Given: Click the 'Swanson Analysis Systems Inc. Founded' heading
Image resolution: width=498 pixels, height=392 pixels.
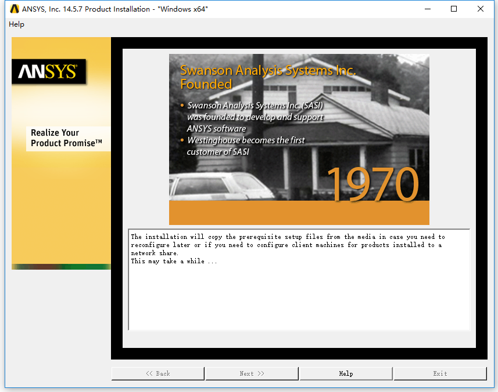Looking at the screenshot, I should (x=268, y=77).
